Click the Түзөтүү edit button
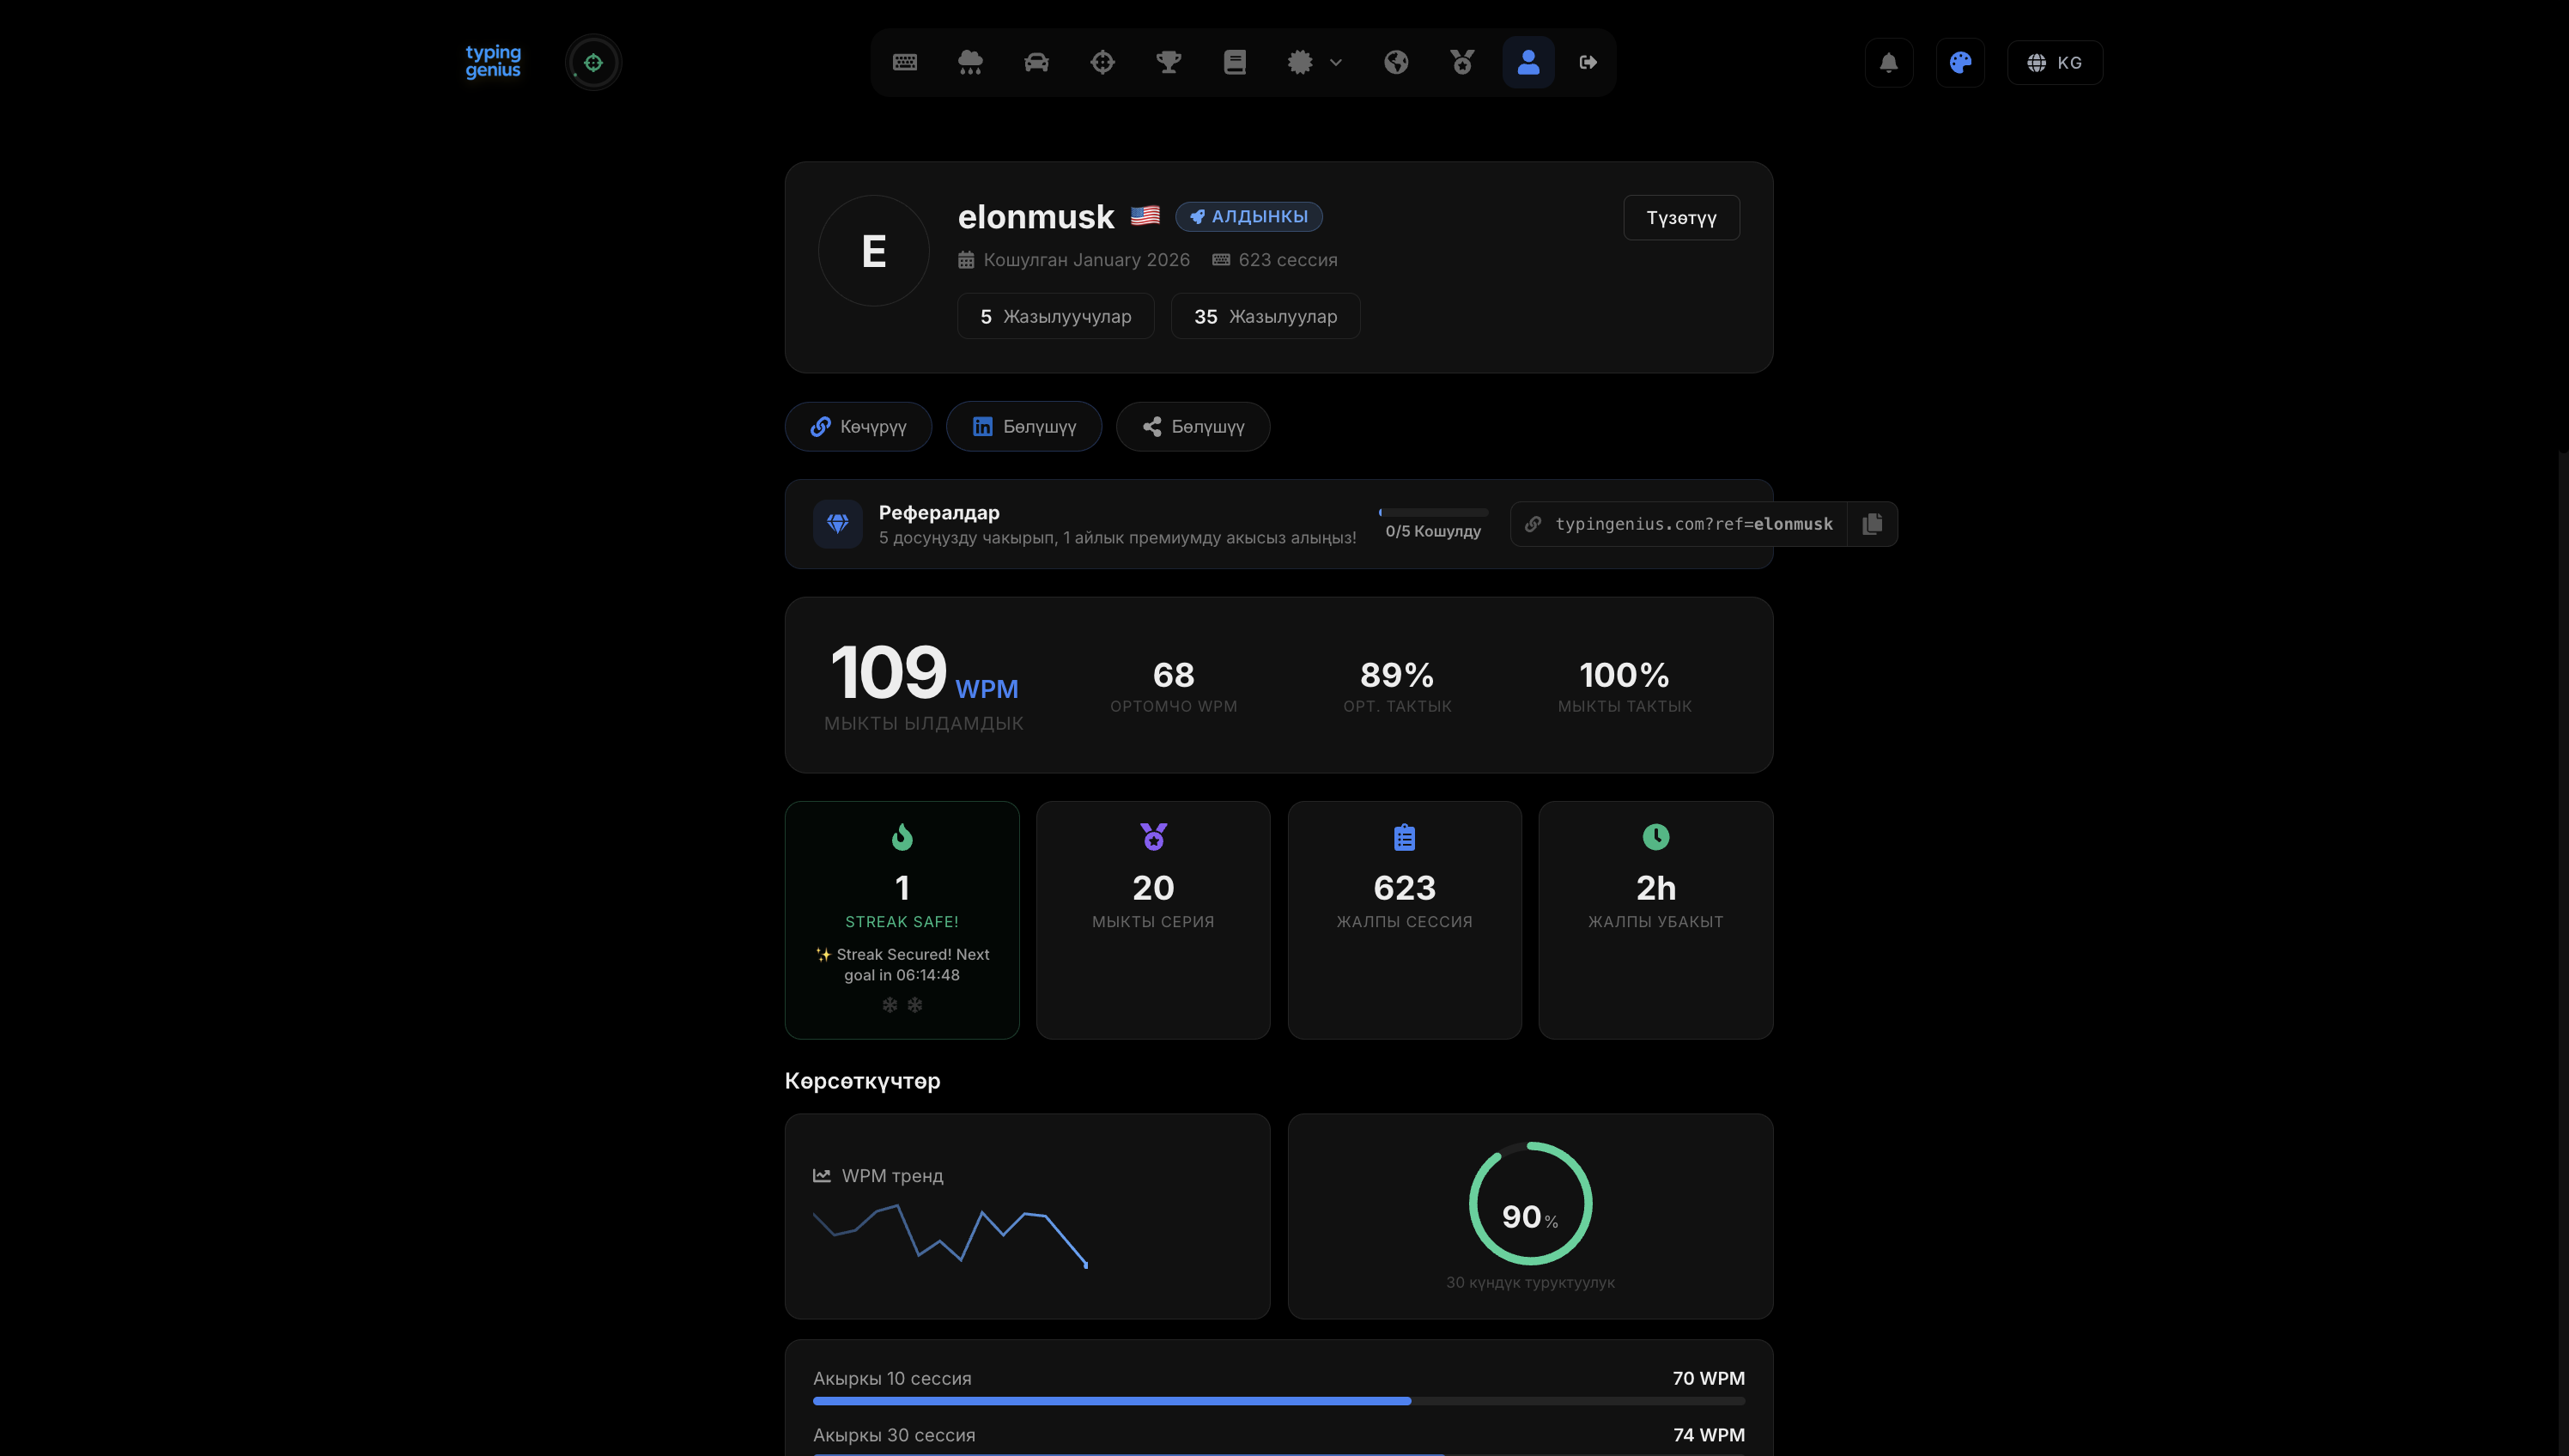This screenshot has height=1456, width=2569. 1681,217
